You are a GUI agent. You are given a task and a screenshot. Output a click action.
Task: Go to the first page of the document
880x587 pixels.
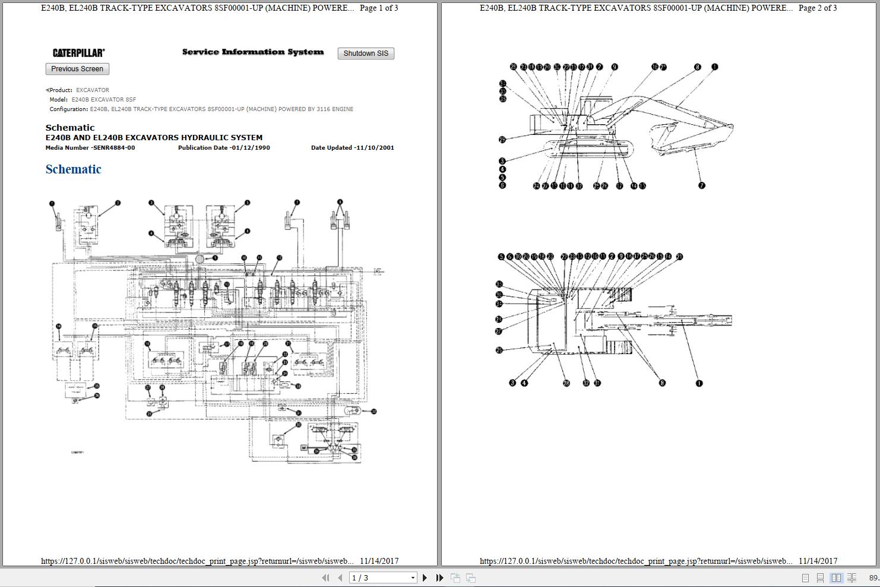pos(325,577)
